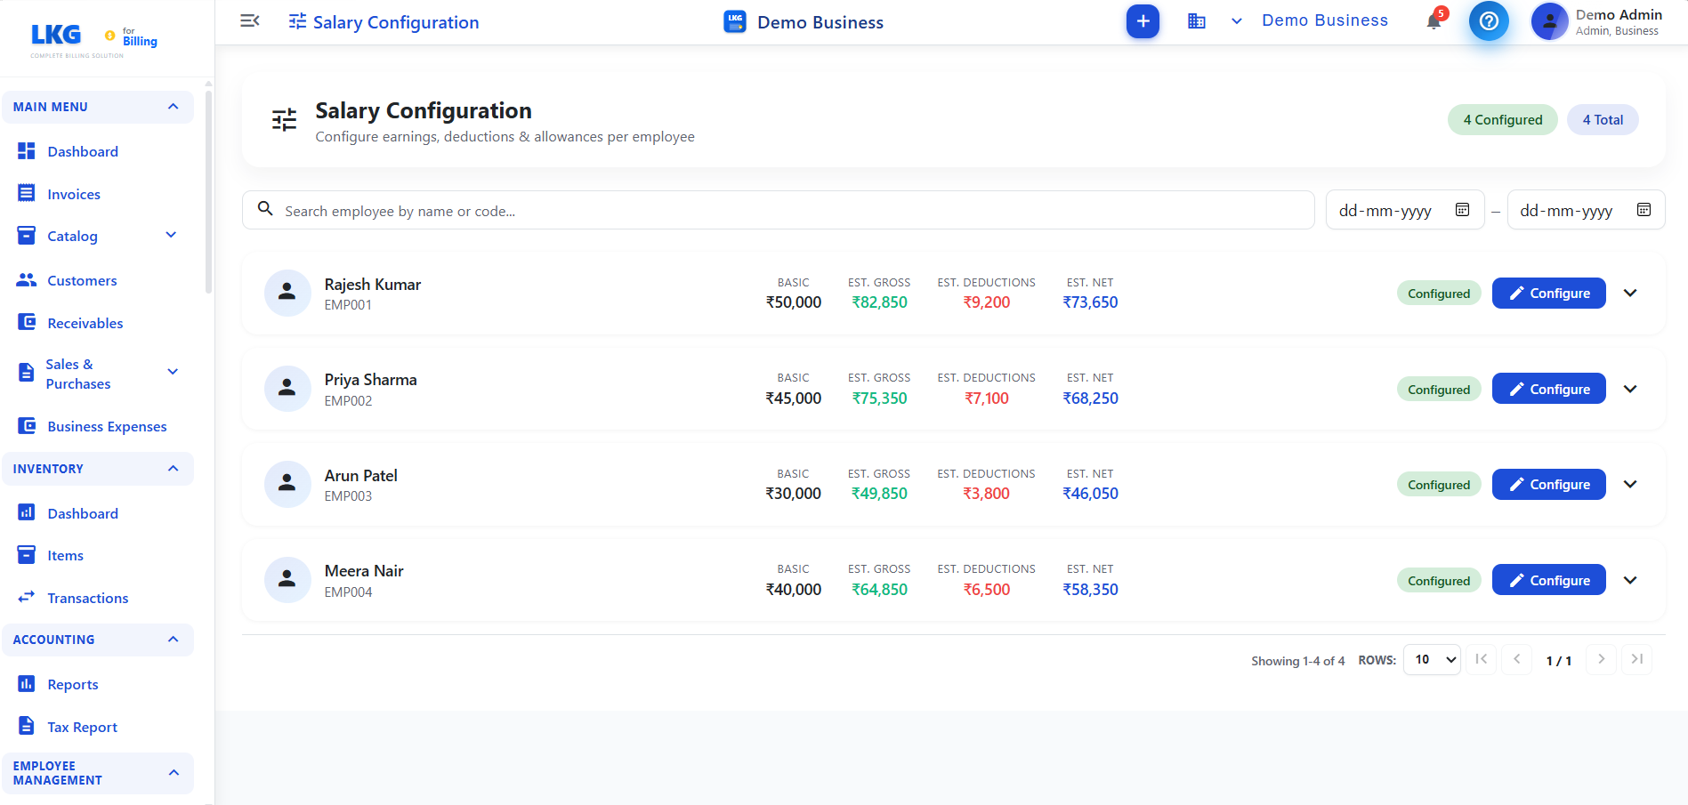Click the Invoices list icon
The image size is (1688, 805).
tap(27, 193)
